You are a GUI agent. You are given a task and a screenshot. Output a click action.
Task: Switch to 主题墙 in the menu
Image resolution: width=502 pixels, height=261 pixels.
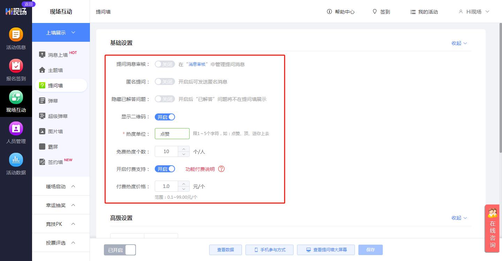pyautogui.click(x=53, y=70)
